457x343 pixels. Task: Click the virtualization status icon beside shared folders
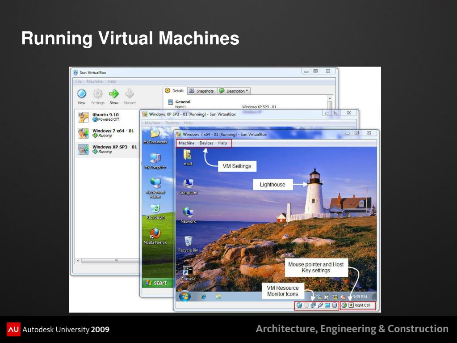click(x=334, y=305)
